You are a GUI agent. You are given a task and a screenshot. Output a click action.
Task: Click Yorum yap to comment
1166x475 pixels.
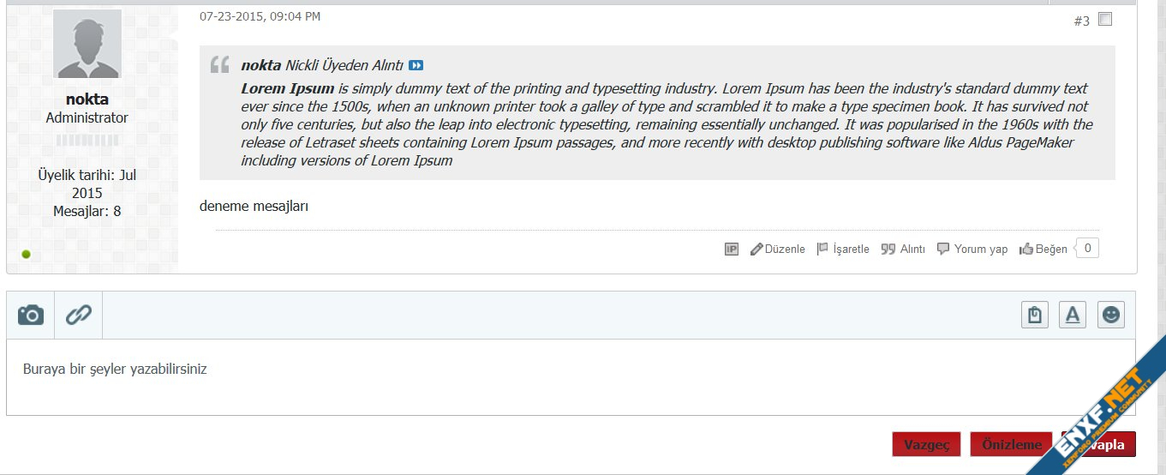coord(972,250)
